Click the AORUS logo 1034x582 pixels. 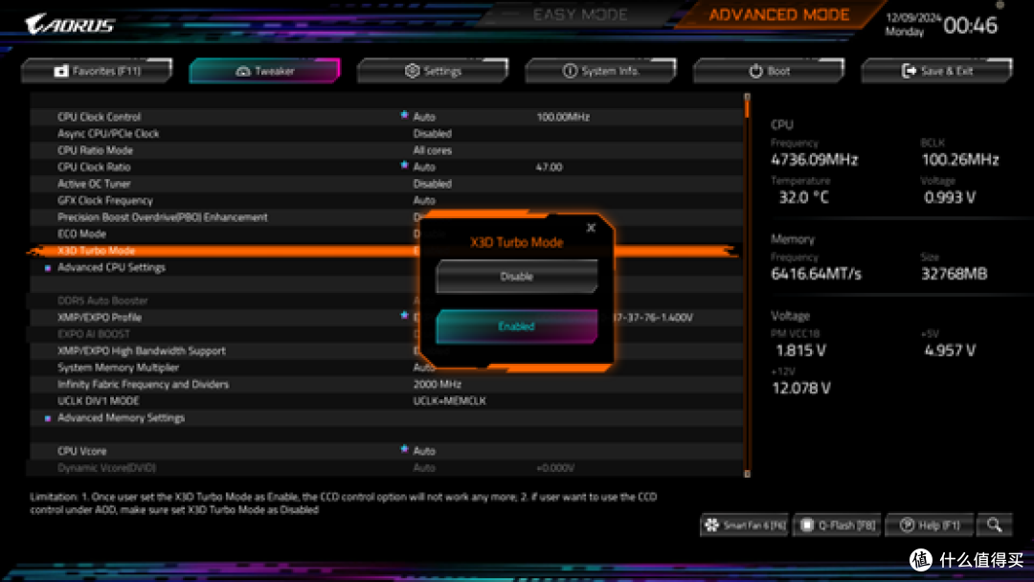(x=70, y=24)
